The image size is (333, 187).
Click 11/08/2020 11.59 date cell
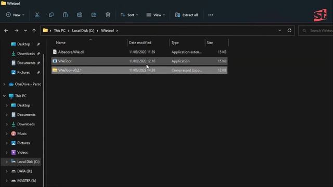click(142, 52)
